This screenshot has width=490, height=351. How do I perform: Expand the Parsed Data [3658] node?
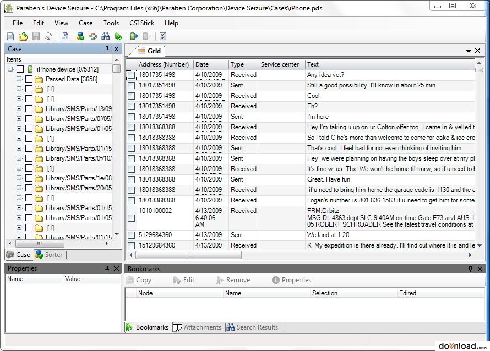tap(19, 79)
